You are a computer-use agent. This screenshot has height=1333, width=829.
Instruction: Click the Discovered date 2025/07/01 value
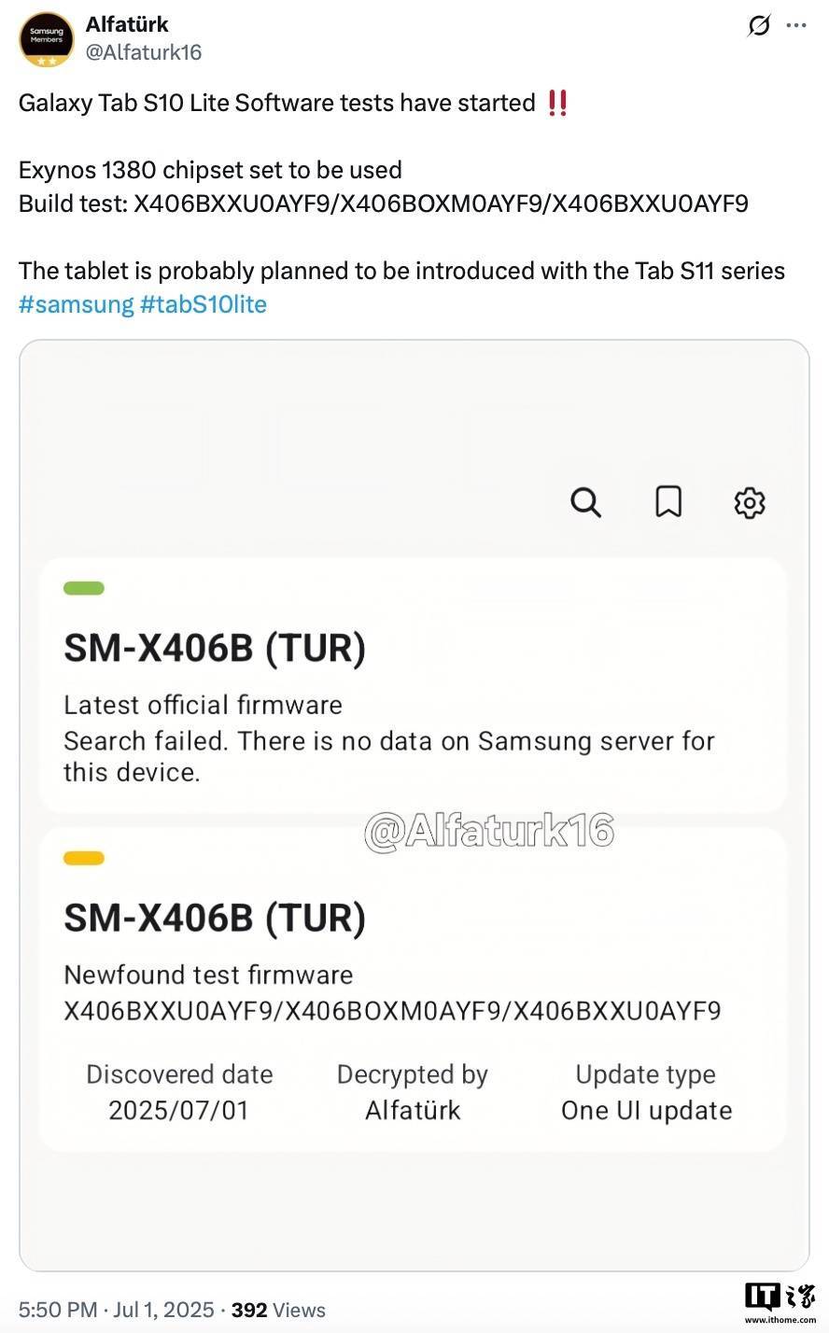[178, 1110]
